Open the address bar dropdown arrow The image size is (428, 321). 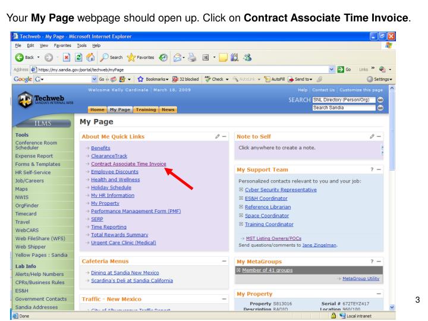(331, 70)
